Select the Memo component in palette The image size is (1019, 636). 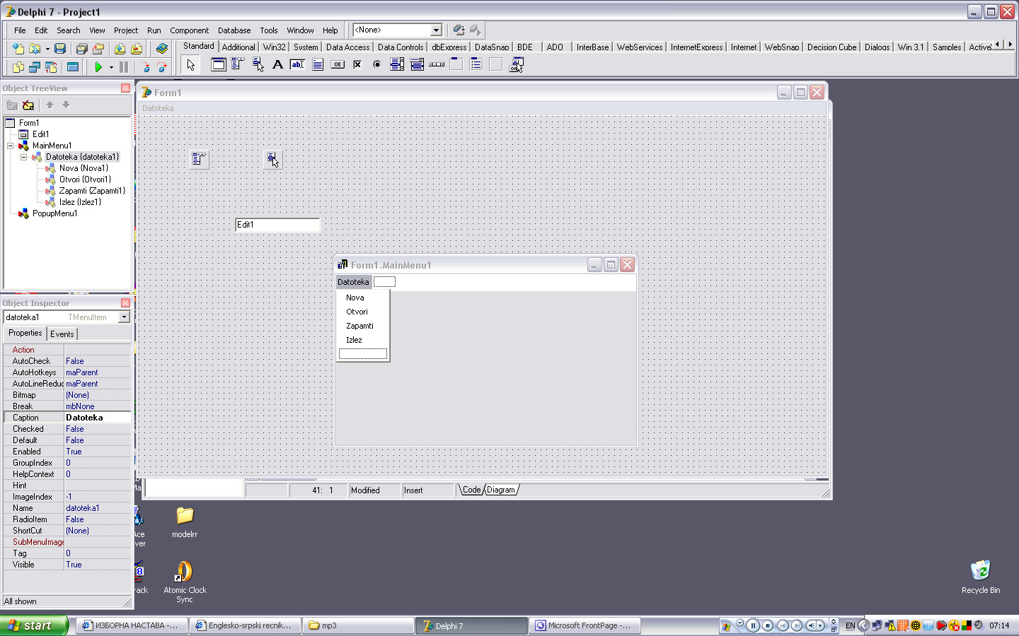(x=318, y=64)
